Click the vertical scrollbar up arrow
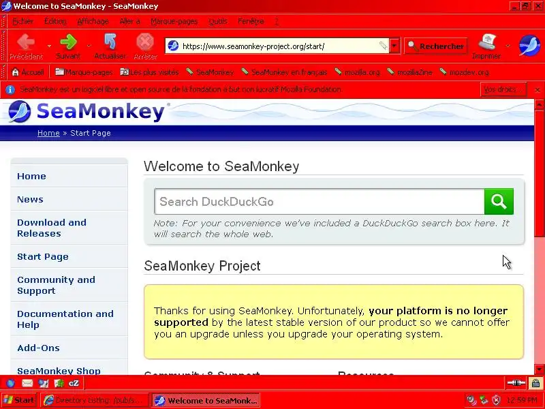 click(539, 104)
